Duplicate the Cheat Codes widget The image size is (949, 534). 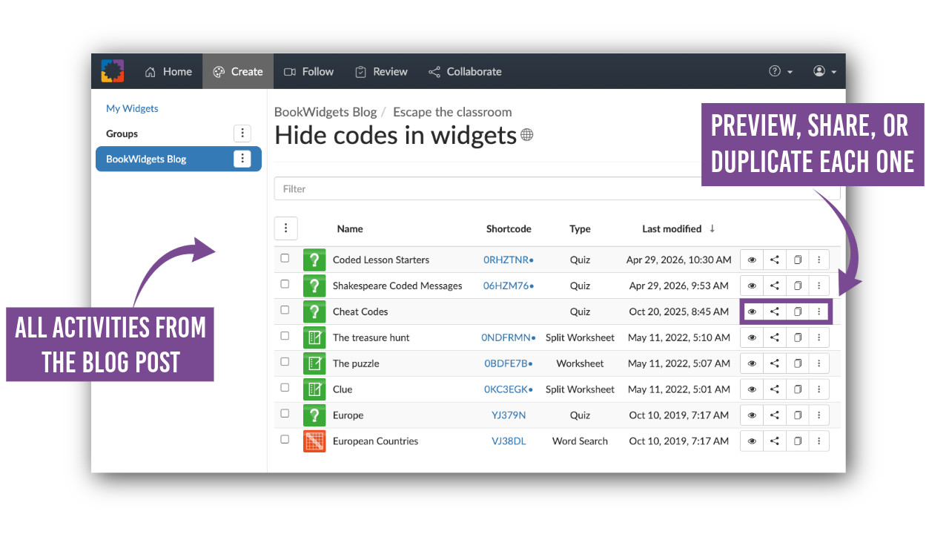coord(797,311)
